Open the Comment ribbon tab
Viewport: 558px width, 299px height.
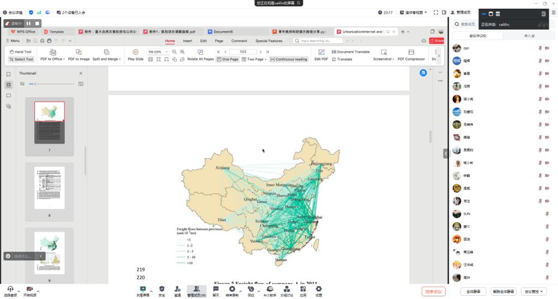point(239,41)
